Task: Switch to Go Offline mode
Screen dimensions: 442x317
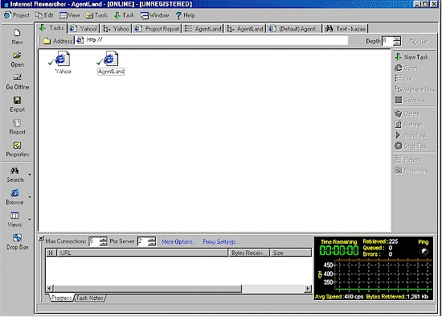Action: [17, 77]
